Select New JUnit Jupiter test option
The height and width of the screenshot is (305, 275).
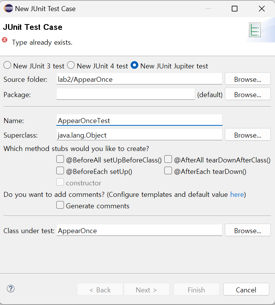coord(134,65)
